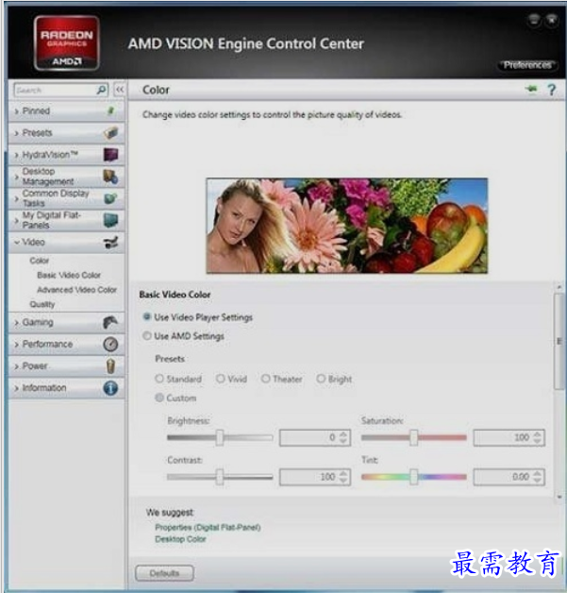Click the video color preview image

[x=347, y=226]
